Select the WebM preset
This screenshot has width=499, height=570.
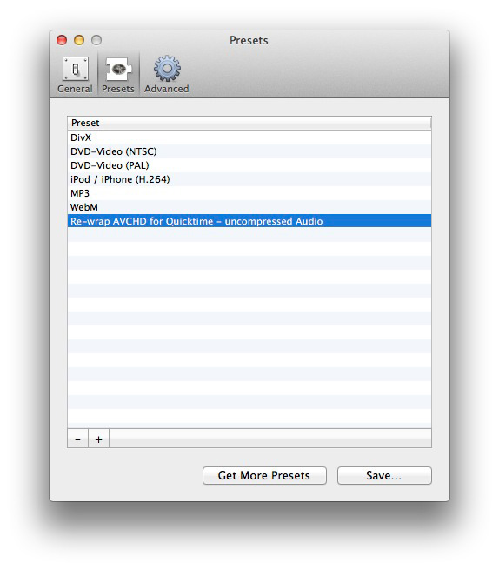tap(249, 207)
